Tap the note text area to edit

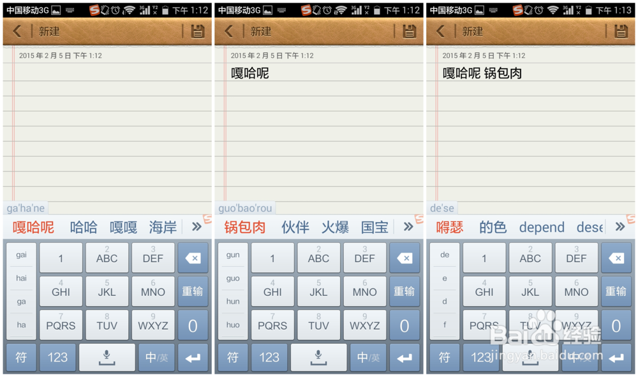(x=105, y=128)
